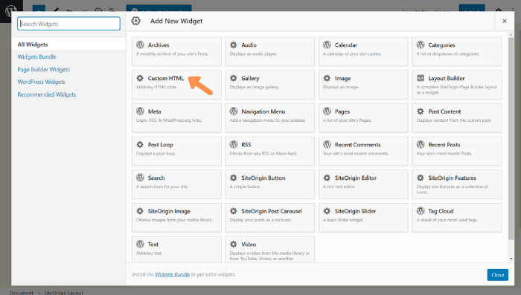Show WordPress Widgets category
This screenshot has height=295, width=521.
coord(41,82)
